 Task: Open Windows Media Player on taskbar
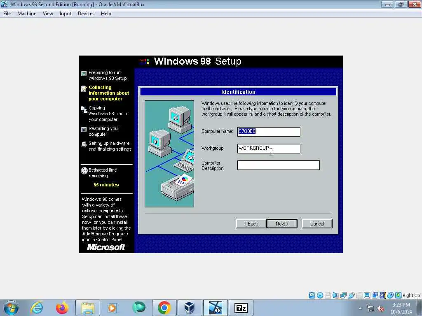coord(112,308)
